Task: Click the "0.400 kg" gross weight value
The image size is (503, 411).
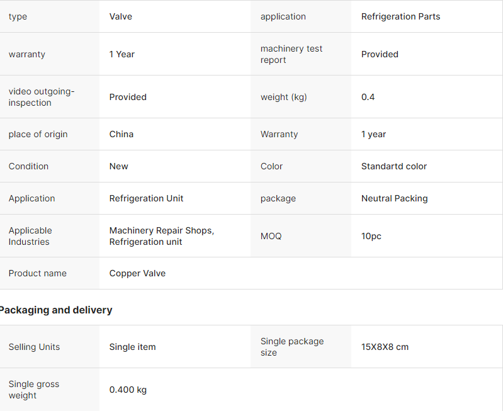Action: coord(128,390)
